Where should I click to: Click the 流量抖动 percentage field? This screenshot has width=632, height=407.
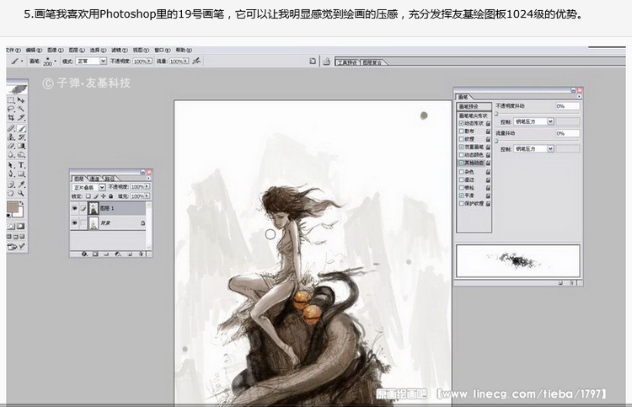[568, 133]
